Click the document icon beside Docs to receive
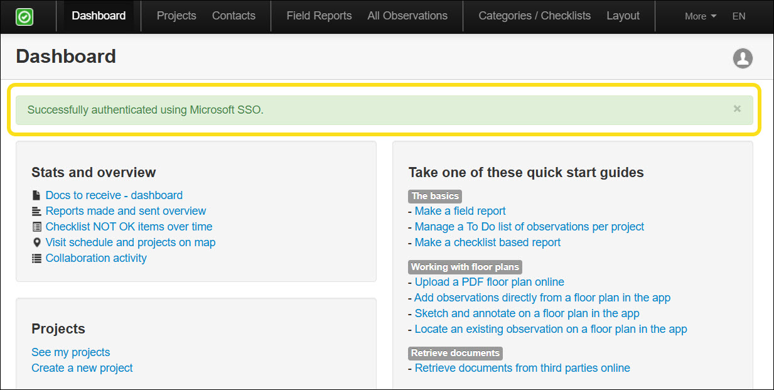 [x=36, y=195]
